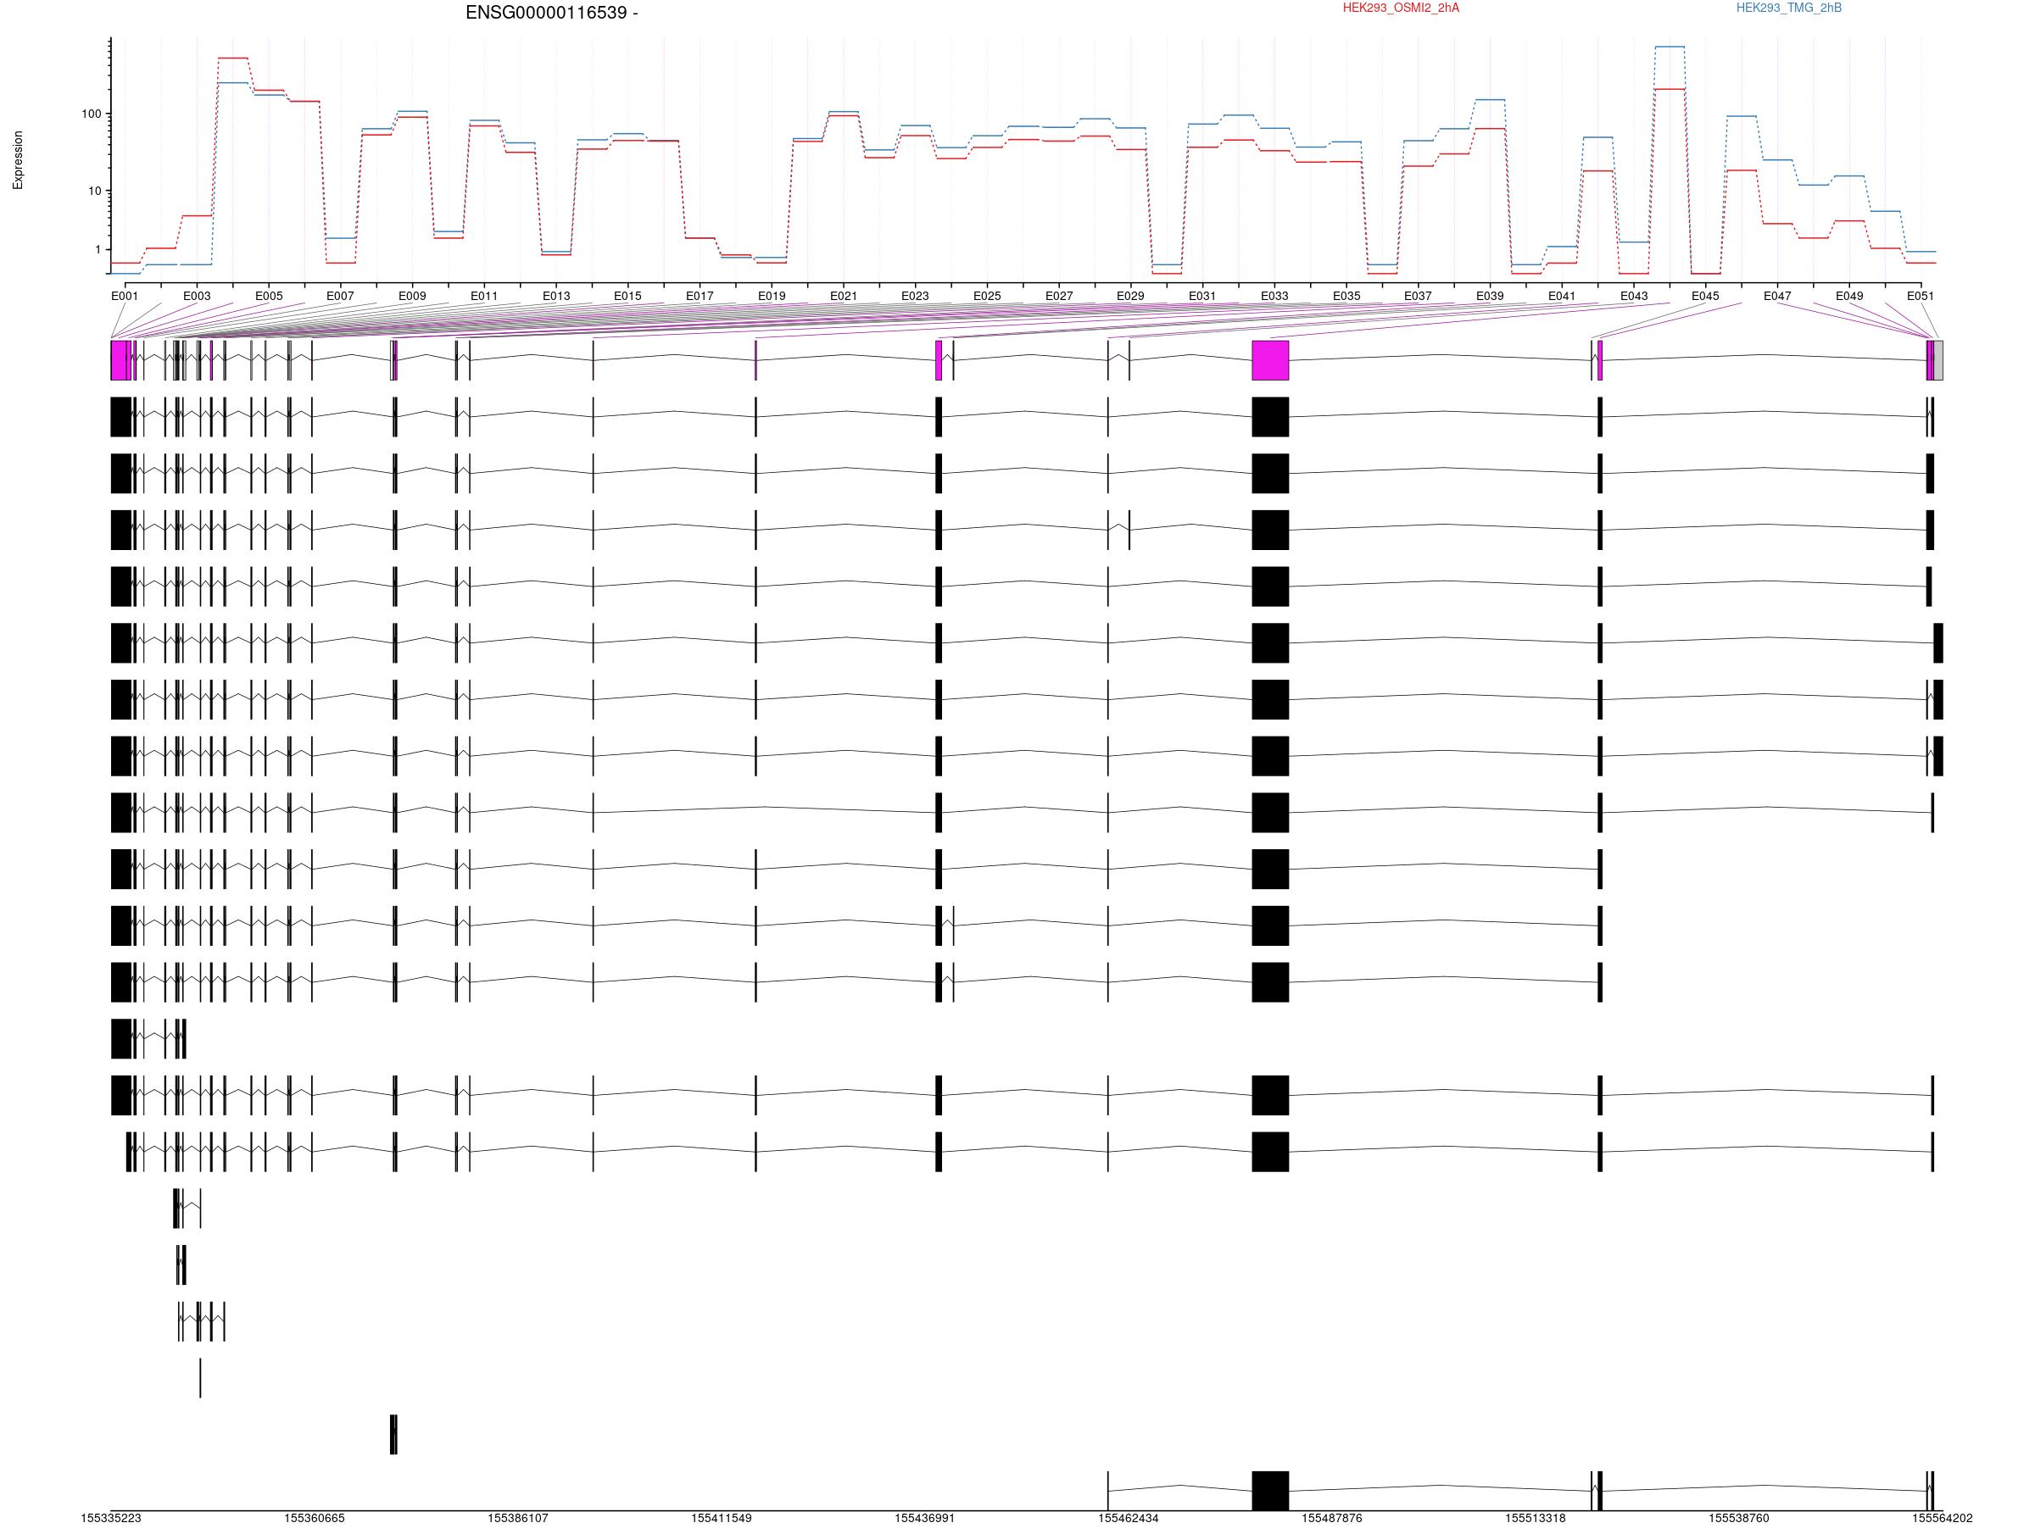The width and height of the screenshot is (2035, 1534).
Task: Click exon label E011
Action: click(484, 296)
